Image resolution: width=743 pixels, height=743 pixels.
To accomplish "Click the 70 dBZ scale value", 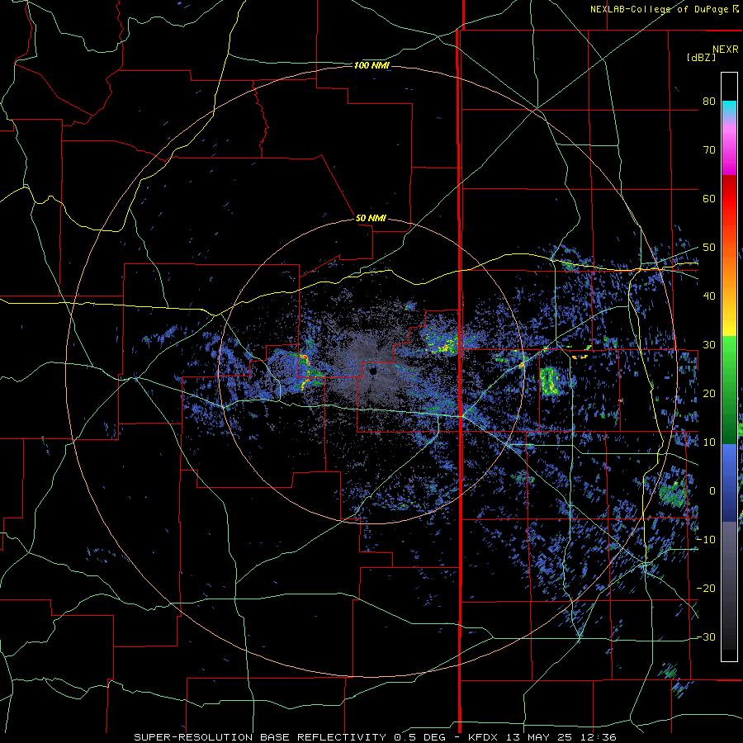I will (709, 149).
